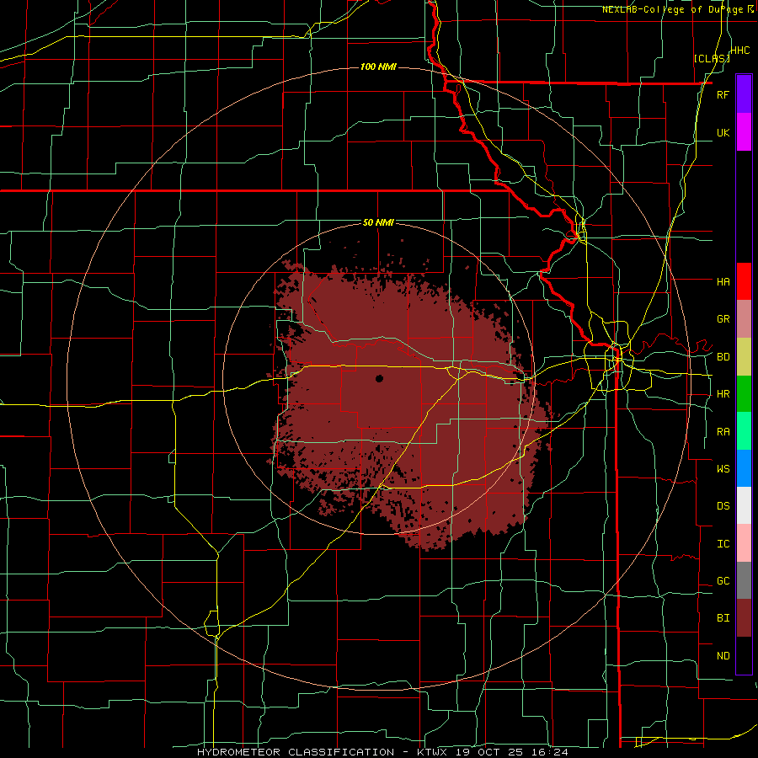Viewport: 758px width, 758px height.
Task: Click the yellow BD color swatch
Action: (744, 356)
